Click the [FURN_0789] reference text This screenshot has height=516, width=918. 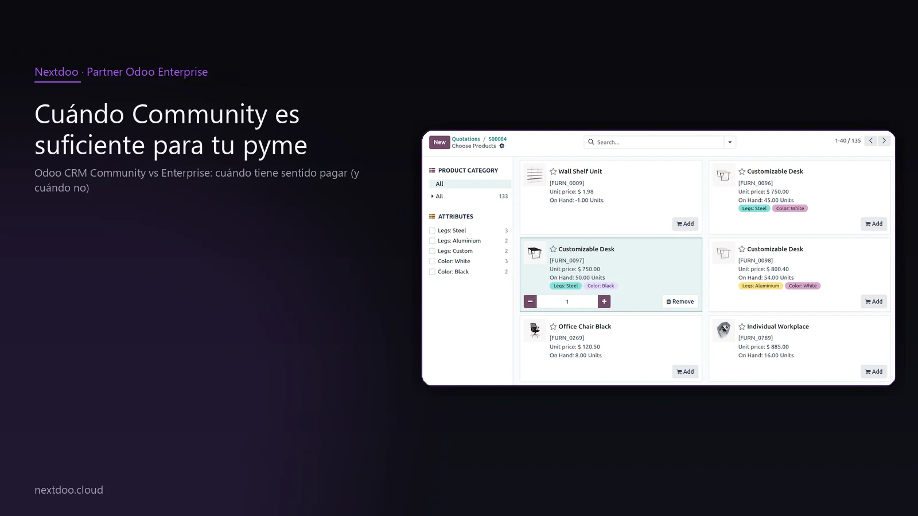(756, 338)
